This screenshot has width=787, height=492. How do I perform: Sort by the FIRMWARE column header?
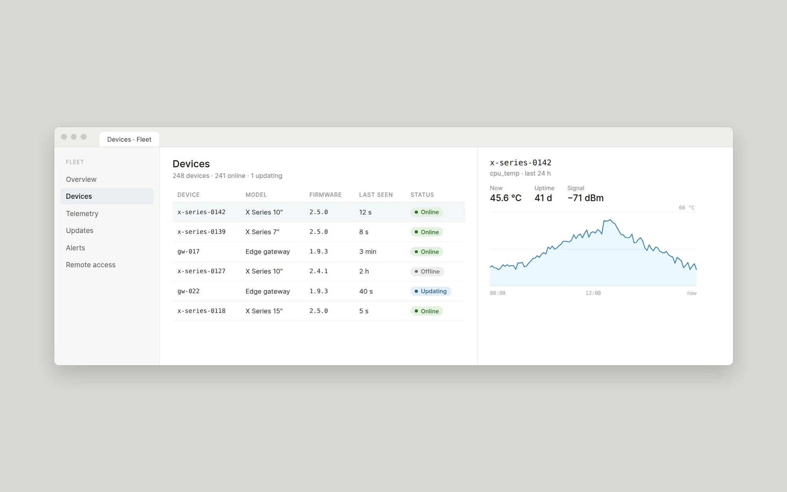coord(325,195)
